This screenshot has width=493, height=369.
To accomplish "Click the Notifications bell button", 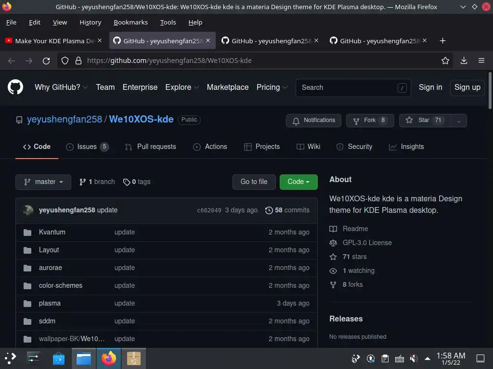I will tap(313, 121).
